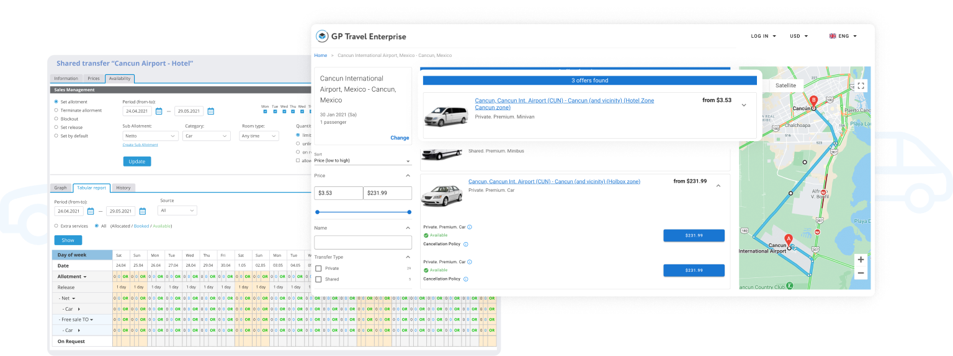This screenshot has height=356, width=953.
Task: Open the Source All dropdown
Action: 179,211
